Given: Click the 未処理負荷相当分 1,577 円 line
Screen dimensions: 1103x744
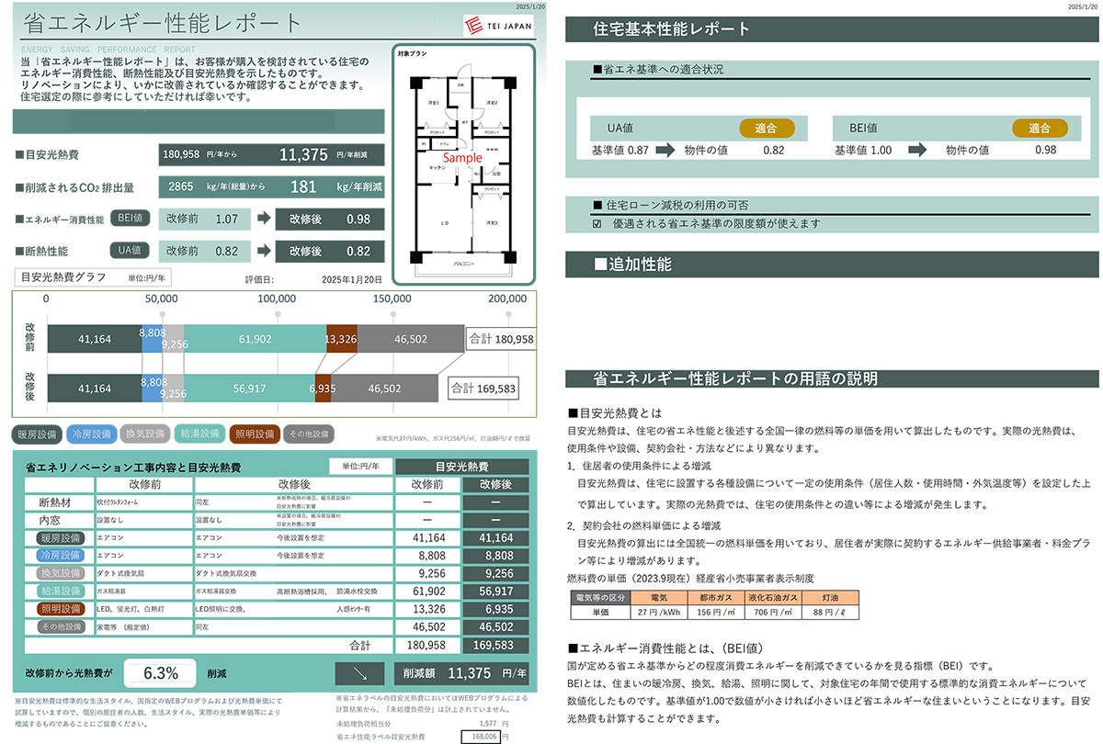Looking at the screenshot, I should coord(422,725).
